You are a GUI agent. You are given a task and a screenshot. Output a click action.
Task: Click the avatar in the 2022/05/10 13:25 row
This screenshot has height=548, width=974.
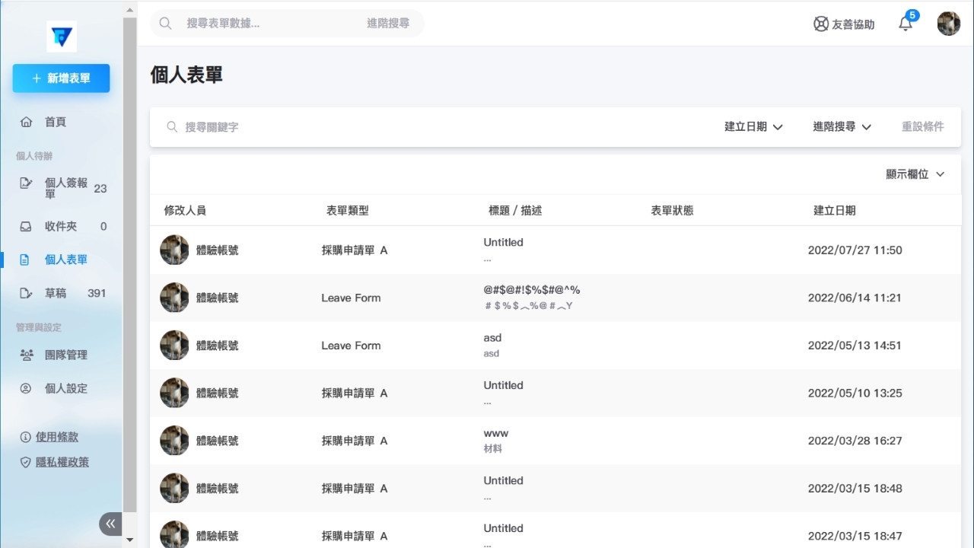pyautogui.click(x=174, y=393)
